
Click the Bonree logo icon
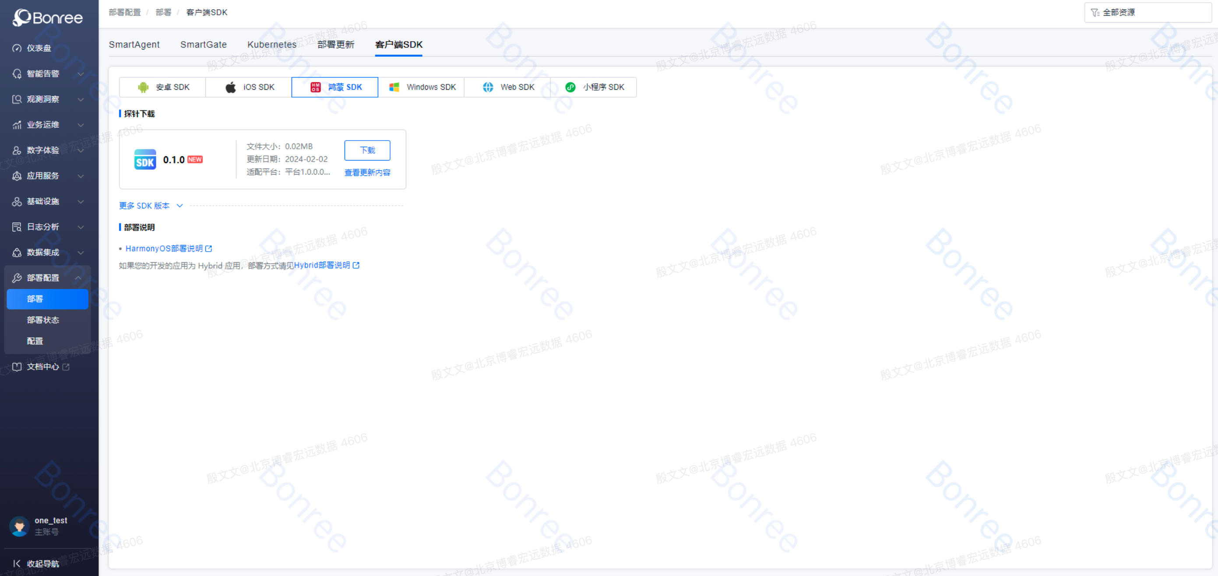pyautogui.click(x=22, y=18)
